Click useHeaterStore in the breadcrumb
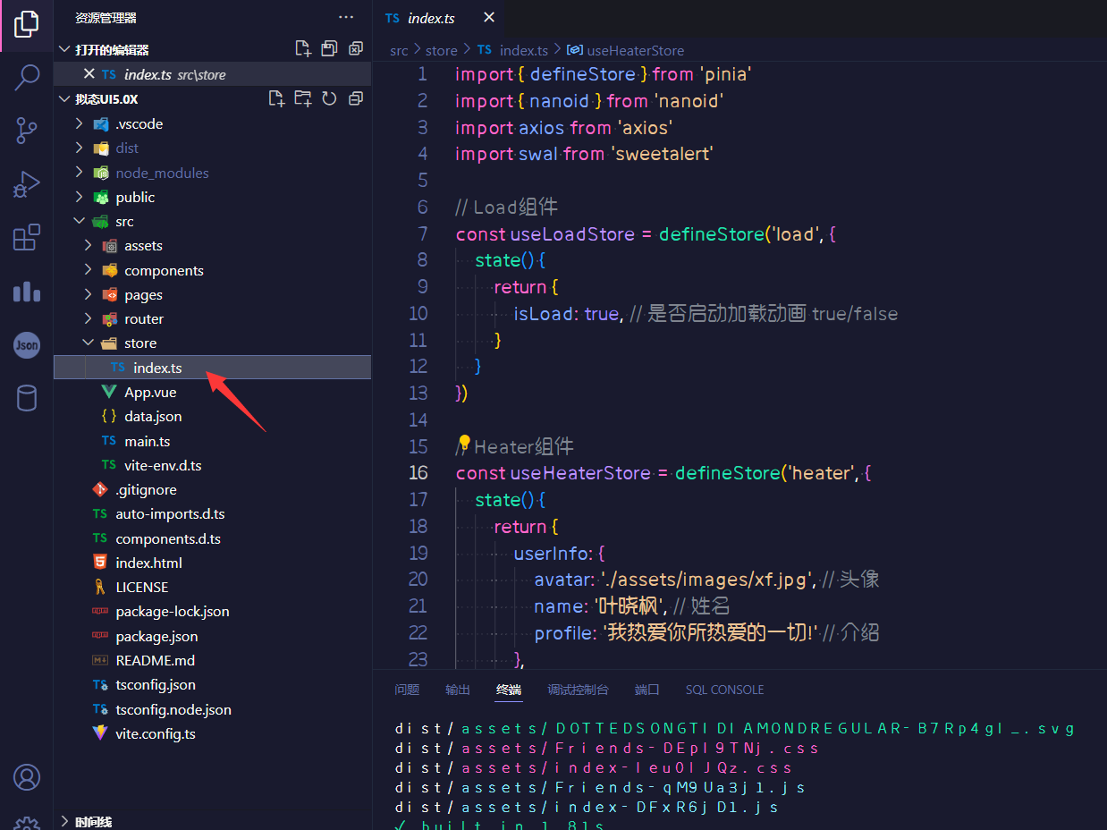The width and height of the screenshot is (1107, 830). point(635,51)
